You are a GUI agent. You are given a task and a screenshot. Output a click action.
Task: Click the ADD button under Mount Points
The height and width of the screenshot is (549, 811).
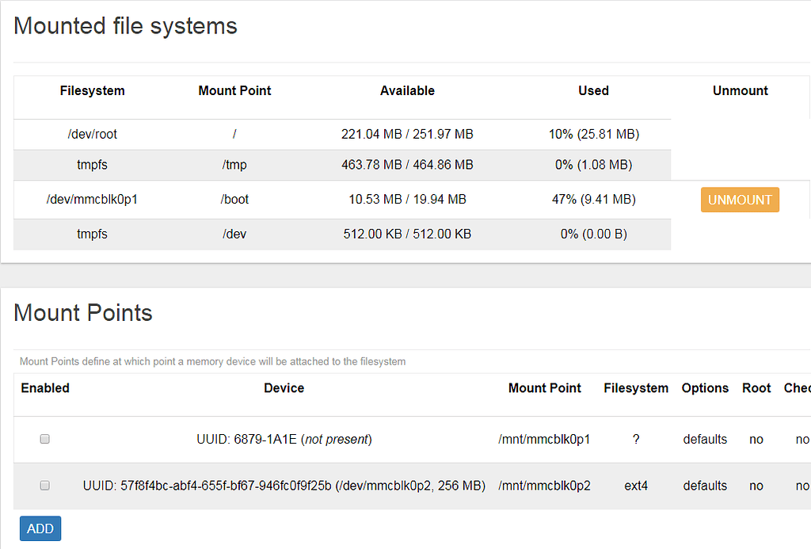(40, 528)
